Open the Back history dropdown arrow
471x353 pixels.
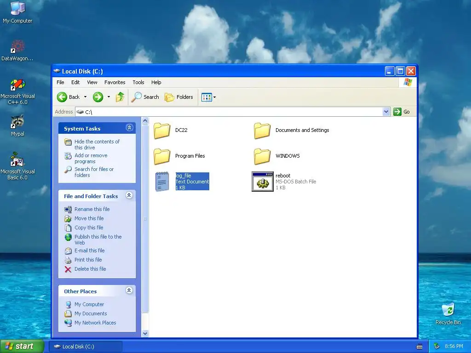click(x=85, y=97)
